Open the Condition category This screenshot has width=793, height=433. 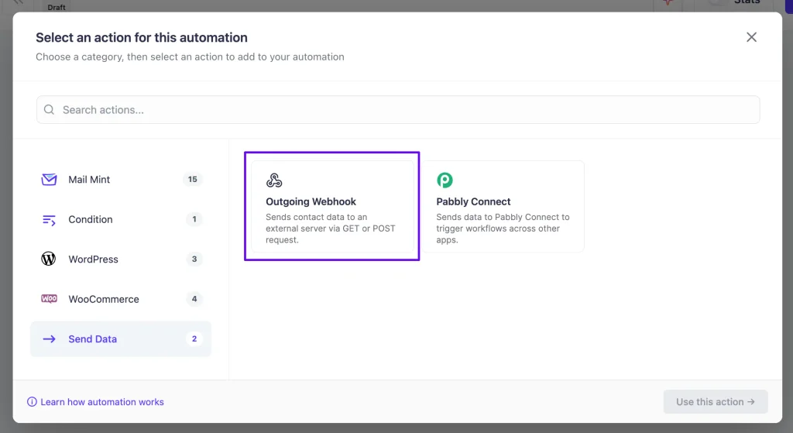(121, 219)
